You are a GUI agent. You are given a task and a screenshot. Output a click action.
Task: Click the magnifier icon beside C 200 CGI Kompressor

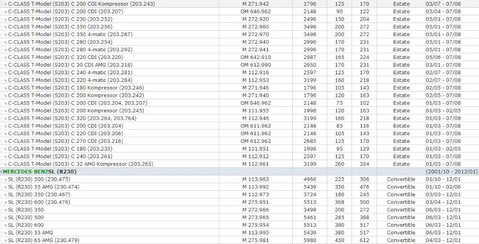[5, 5]
